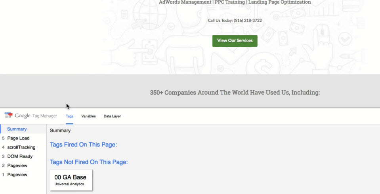Select Pageview event number 1

[x=17, y=175]
